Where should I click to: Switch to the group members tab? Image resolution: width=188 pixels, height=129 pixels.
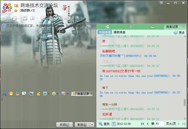click(x=107, y=26)
